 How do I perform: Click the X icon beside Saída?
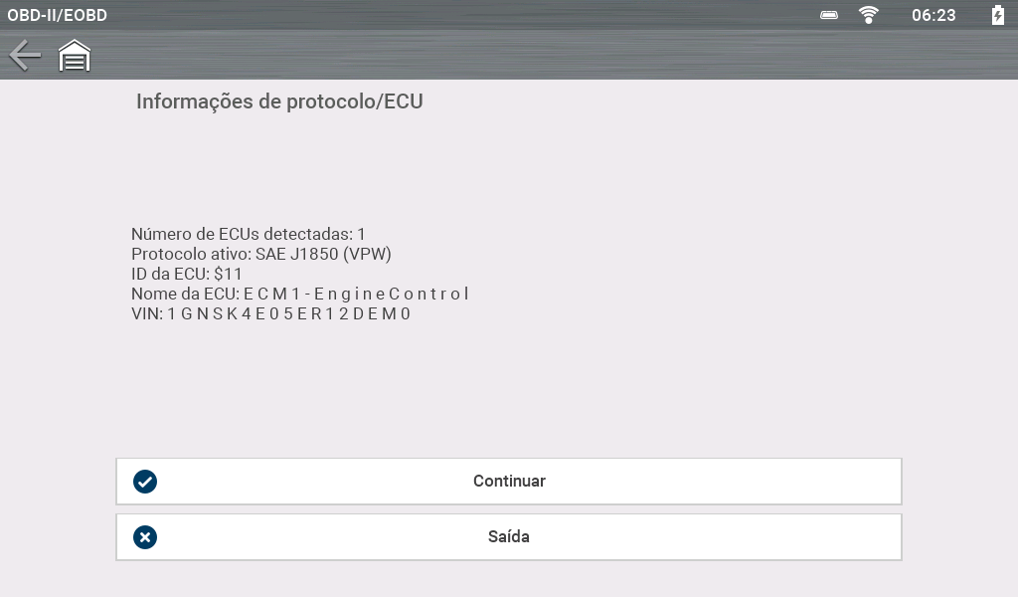(145, 537)
